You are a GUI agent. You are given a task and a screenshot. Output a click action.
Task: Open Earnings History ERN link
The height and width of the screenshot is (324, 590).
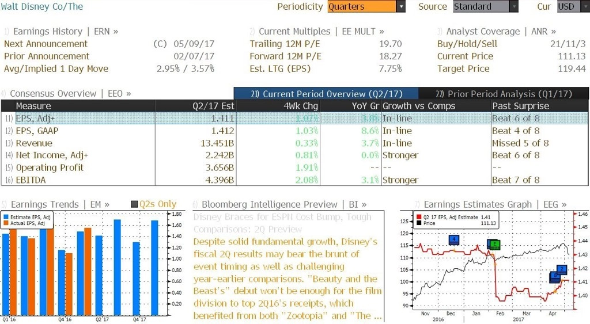(x=61, y=31)
